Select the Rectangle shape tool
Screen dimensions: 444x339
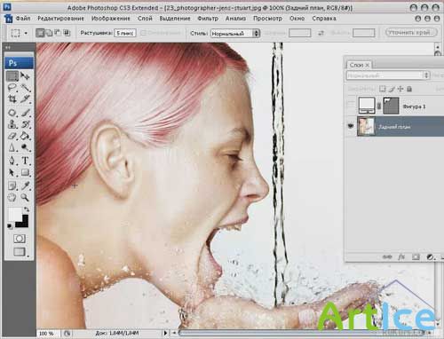coord(26,172)
